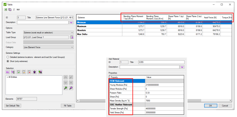The image size is (237, 117).
Task: Click the Load Group selector icon
Action: tap(72, 37)
